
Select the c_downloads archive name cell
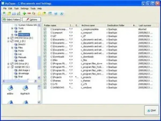point(87,57)
